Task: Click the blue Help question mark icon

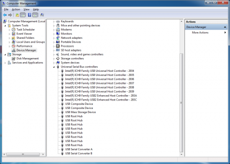Action: click(x=30, y=15)
